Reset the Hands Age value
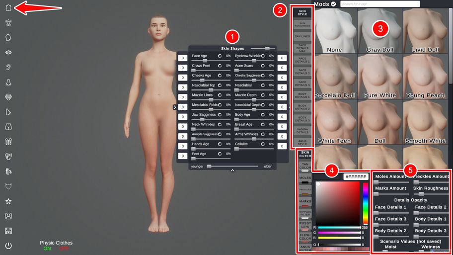 pyautogui.click(x=220, y=144)
